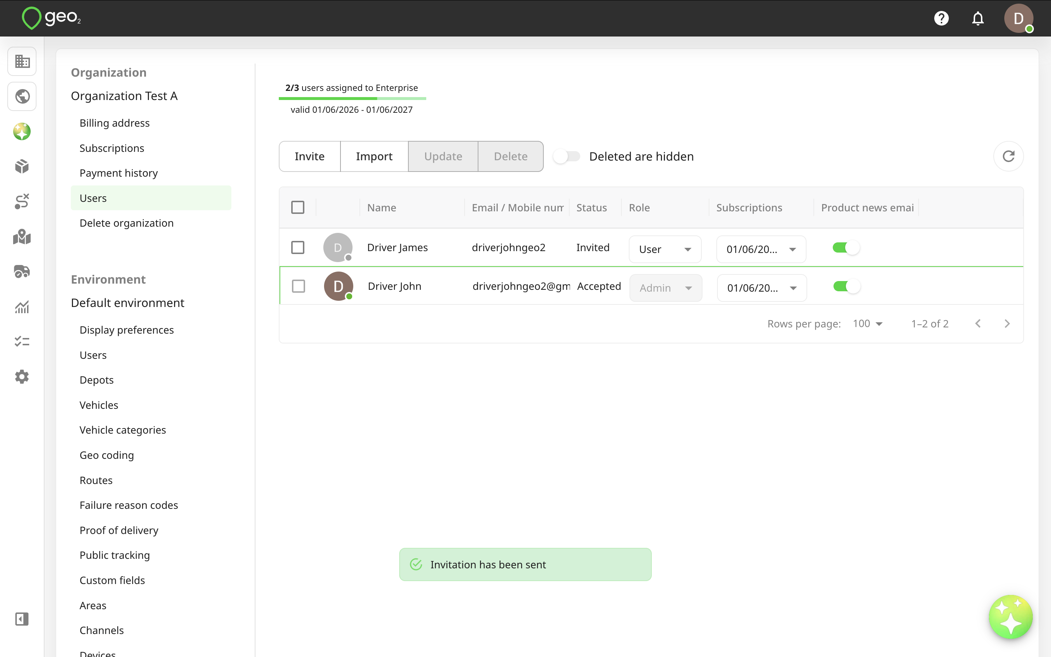This screenshot has width=1051, height=657.
Task: Open Driver John's Admin role dropdown
Action: 666,288
